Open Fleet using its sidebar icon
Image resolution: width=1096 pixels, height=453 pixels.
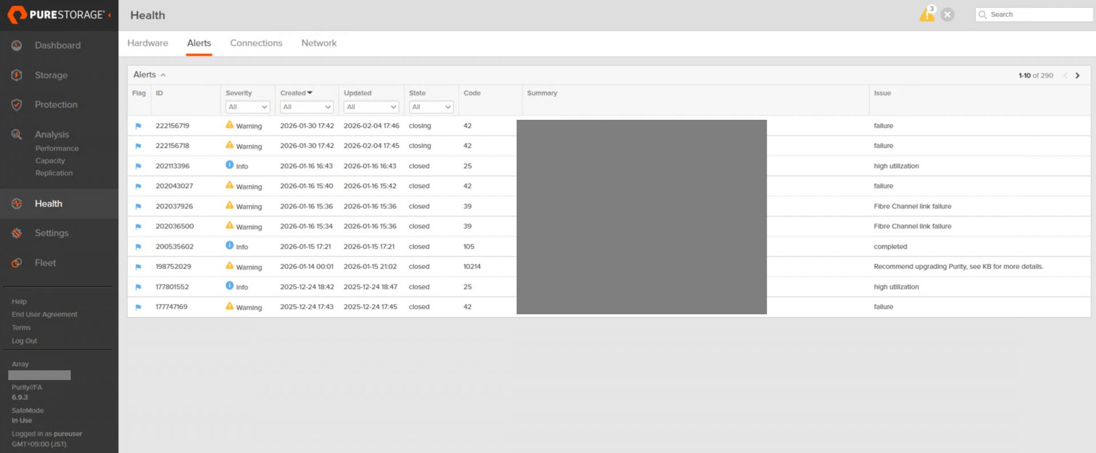(x=17, y=263)
